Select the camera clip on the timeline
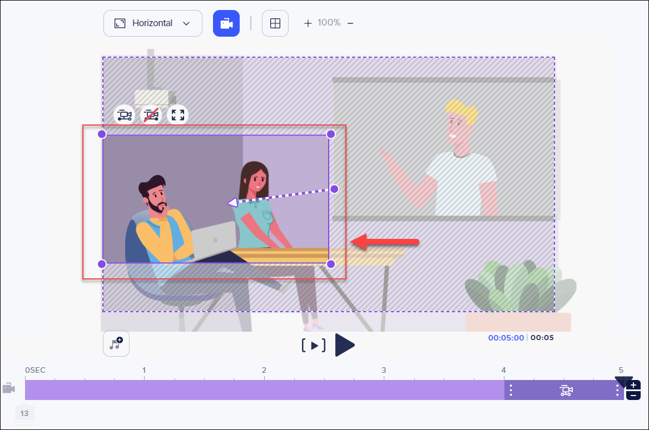 566,391
